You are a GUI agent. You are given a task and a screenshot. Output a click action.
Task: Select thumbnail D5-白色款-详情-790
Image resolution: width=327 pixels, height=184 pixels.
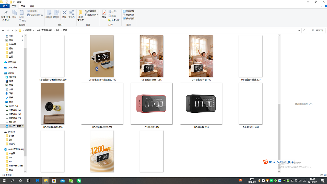(201, 56)
